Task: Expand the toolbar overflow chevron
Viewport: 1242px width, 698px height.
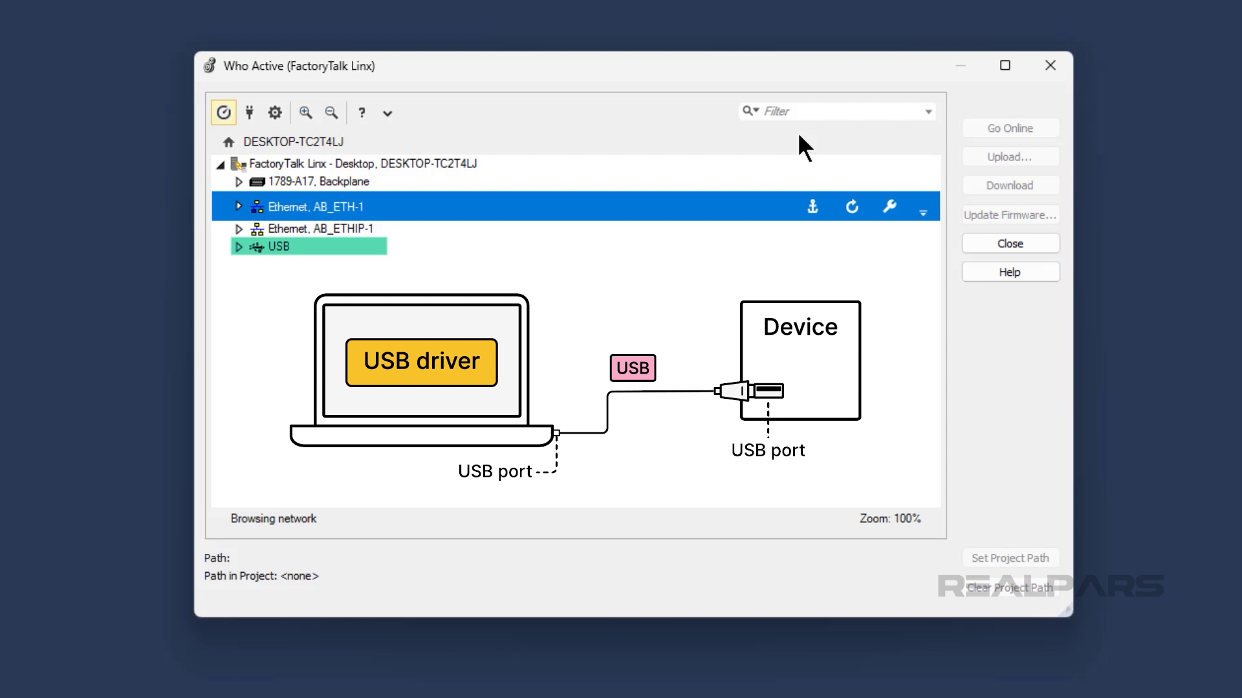Action: coord(387,113)
